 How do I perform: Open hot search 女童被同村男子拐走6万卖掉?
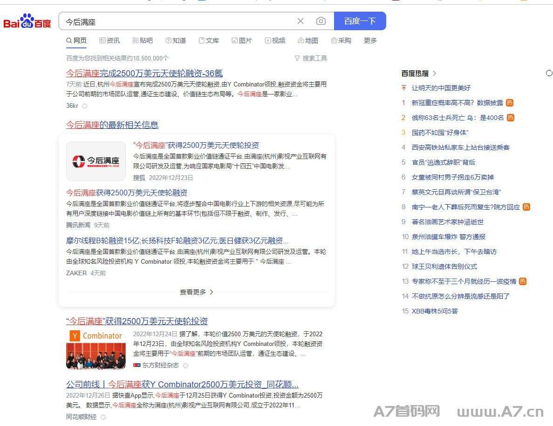tap(453, 177)
